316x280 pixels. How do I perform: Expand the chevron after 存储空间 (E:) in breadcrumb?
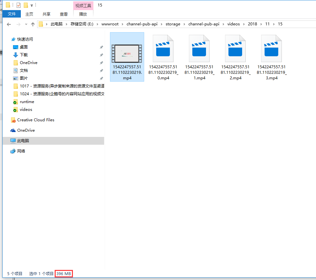97,24
